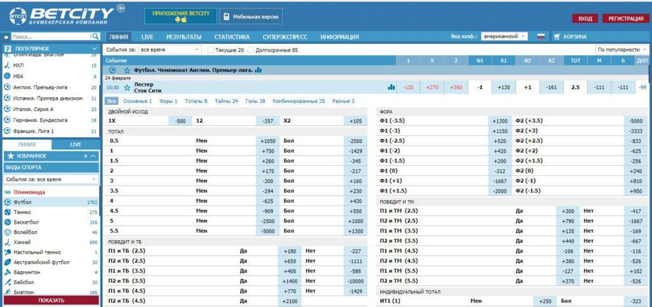The image size is (652, 307).
Task: Open statistics chart icon for Лестер match
Action: click(x=391, y=87)
